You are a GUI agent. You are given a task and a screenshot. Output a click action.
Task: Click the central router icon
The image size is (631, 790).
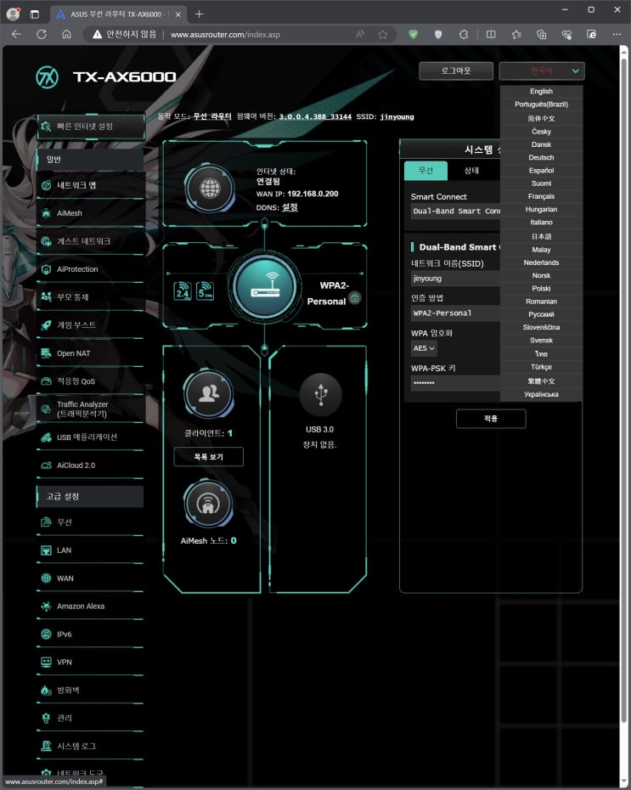pyautogui.click(x=265, y=287)
